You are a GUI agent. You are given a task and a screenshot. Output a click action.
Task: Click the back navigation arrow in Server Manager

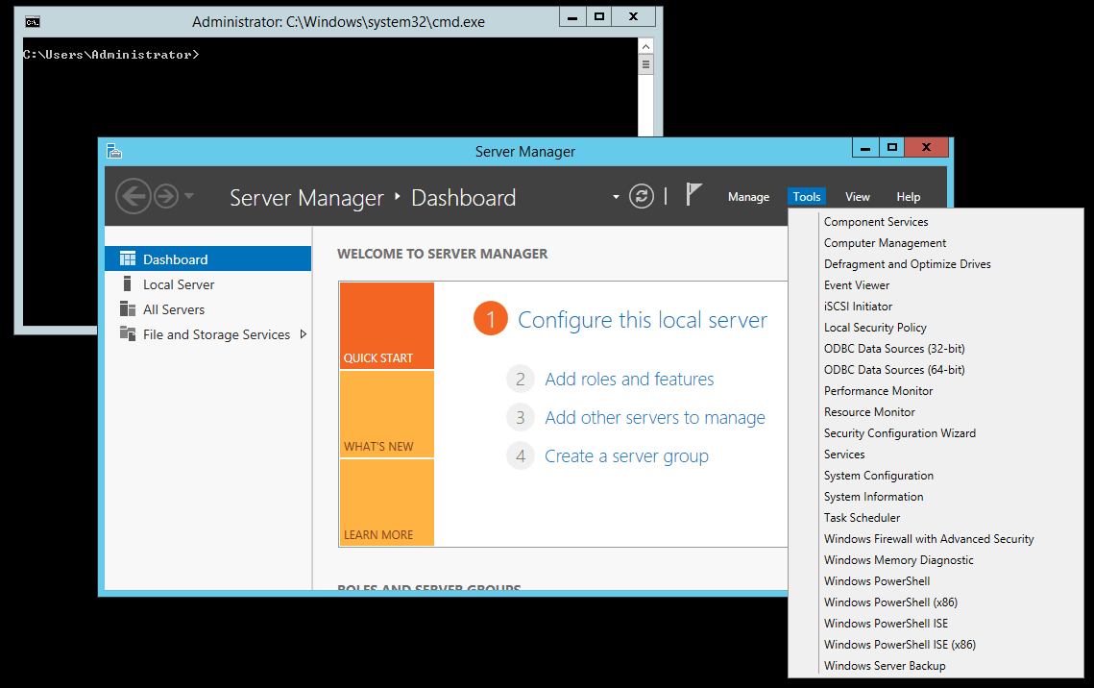(x=134, y=197)
